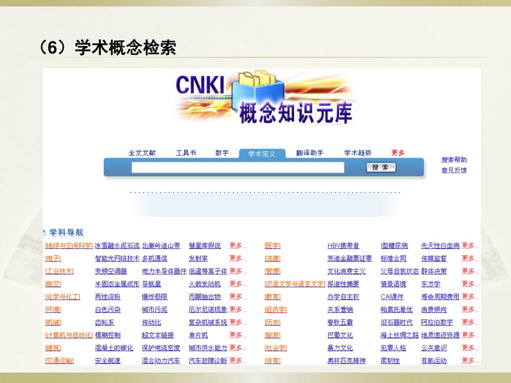Click the 混合动力汽车 concept link
511x383 pixels.
point(161,361)
